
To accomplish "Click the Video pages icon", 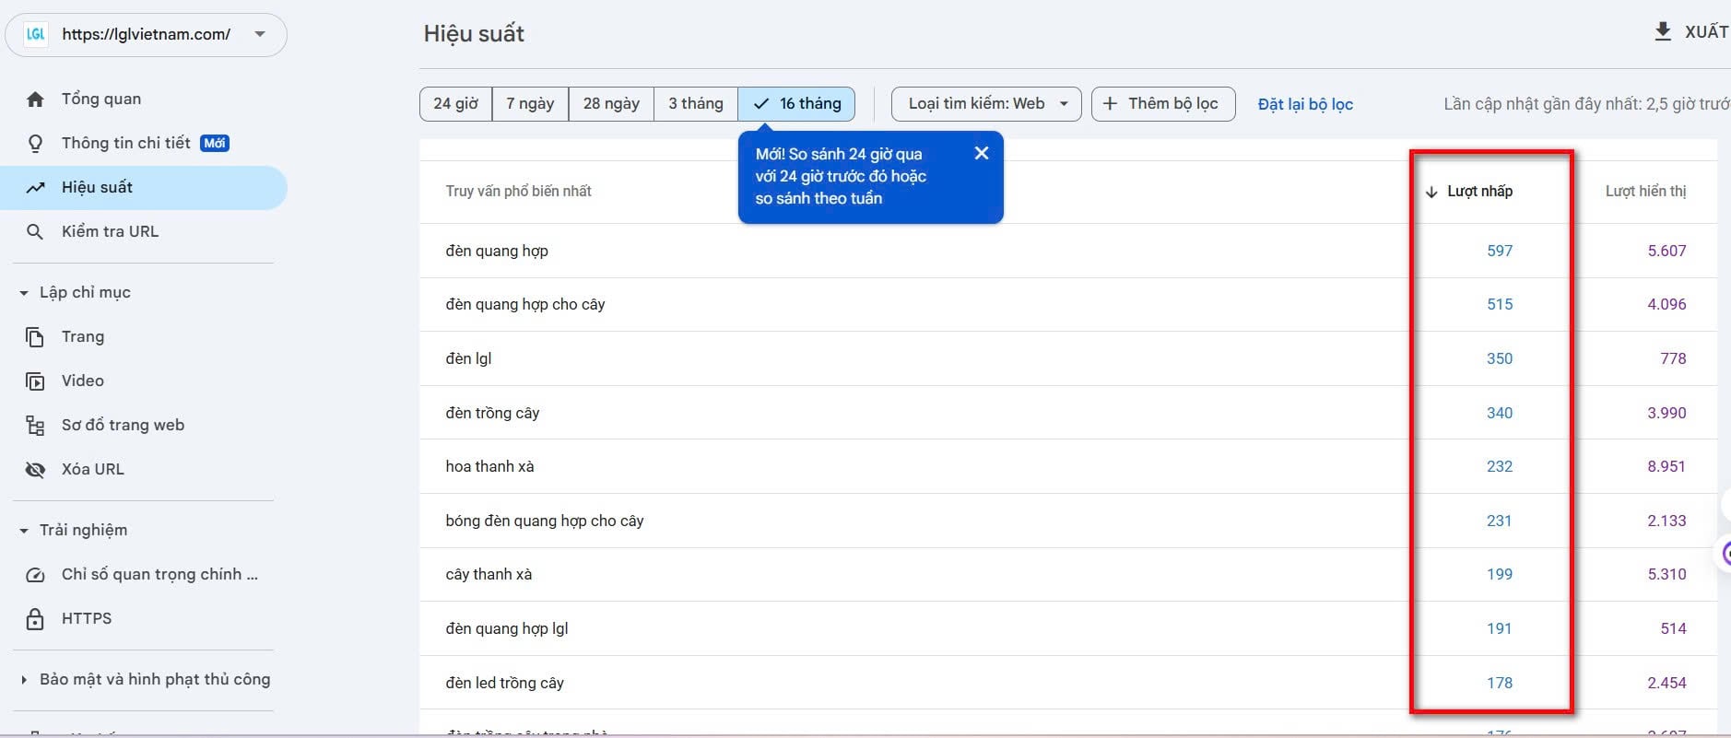I will point(35,381).
